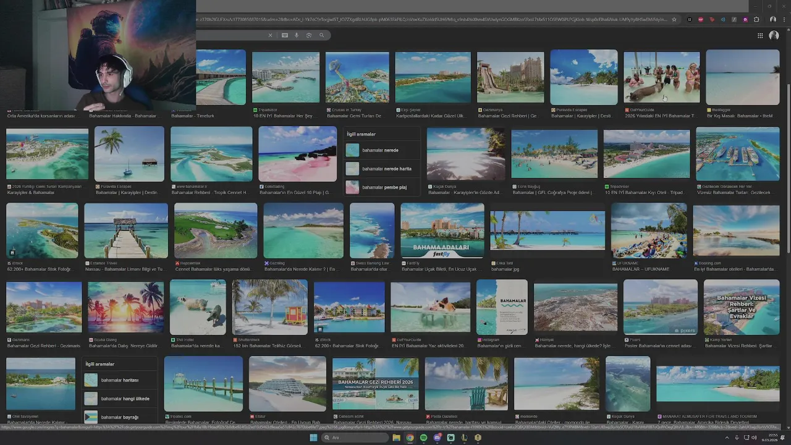The width and height of the screenshot is (791, 445).
Task: Open the Google apps grid
Action: tap(760, 36)
